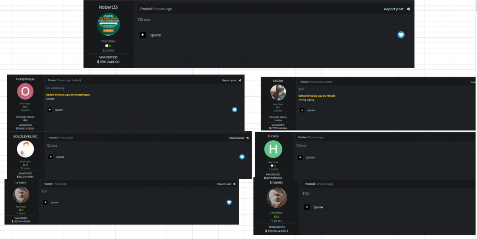477x239 pixels.
Task: Toggle the heart on SOLOLEVELING's post
Action: [242, 157]
